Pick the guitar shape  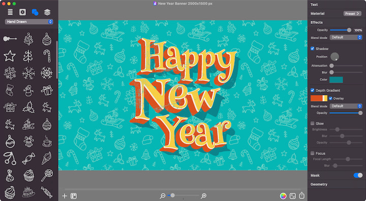coord(10,39)
